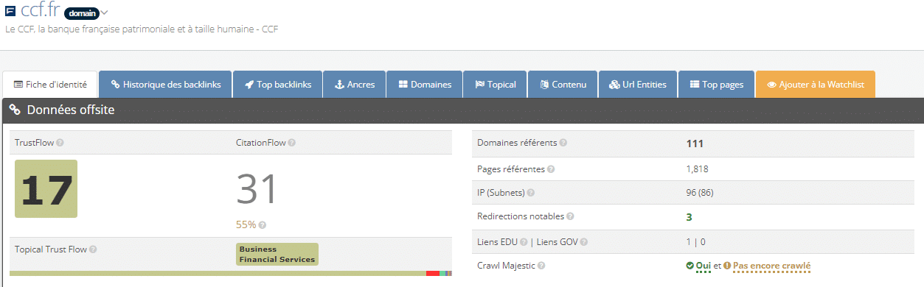Viewport: 924px width, 287px height.
Task: Click the link icon in Données offsite header
Action: [x=15, y=110]
